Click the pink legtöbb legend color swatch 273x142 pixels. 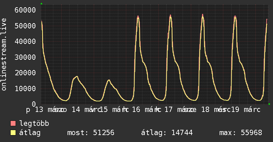point(13,123)
